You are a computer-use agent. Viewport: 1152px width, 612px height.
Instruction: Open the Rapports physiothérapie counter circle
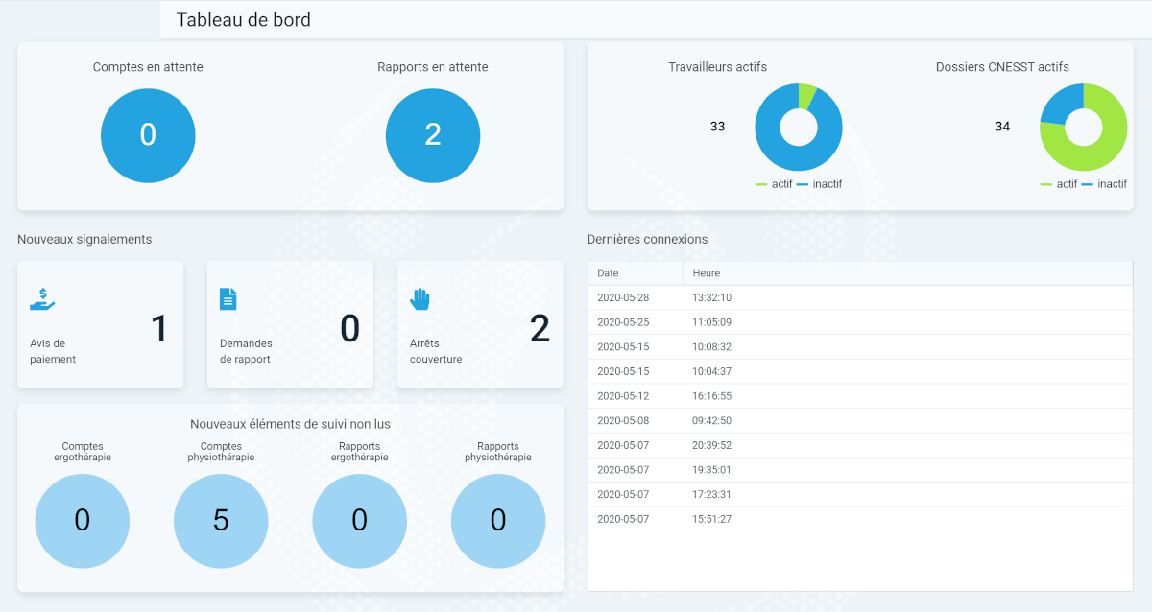coord(498,521)
